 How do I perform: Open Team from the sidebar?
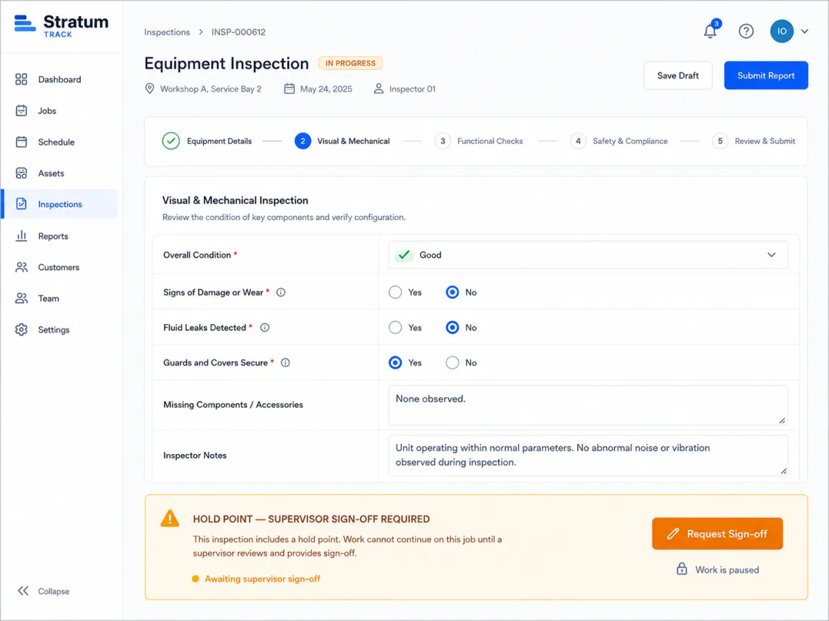(x=59, y=299)
